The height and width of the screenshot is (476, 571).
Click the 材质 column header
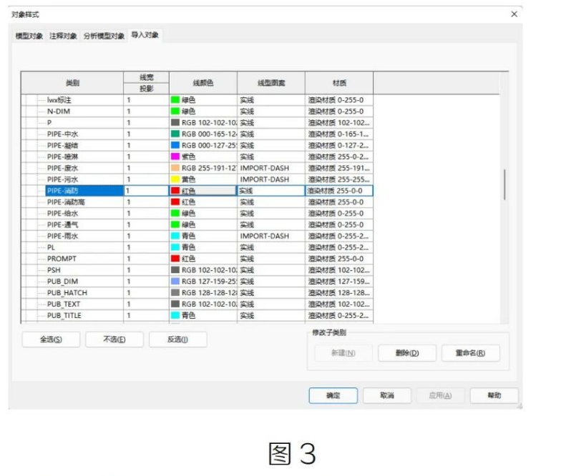[x=339, y=83]
